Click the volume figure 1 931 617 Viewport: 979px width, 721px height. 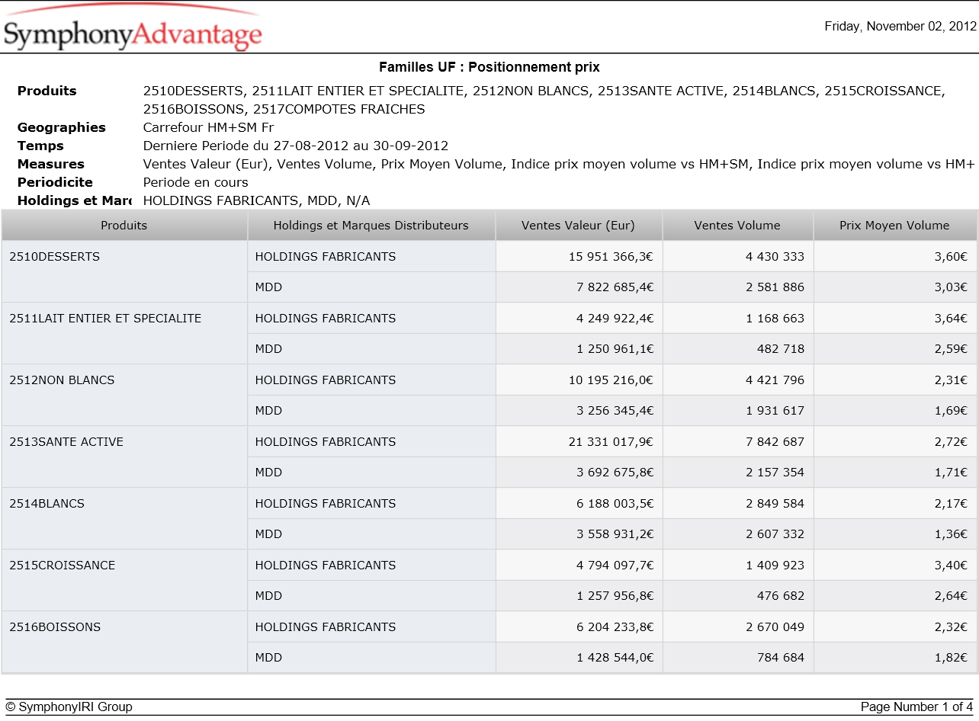[775, 411]
